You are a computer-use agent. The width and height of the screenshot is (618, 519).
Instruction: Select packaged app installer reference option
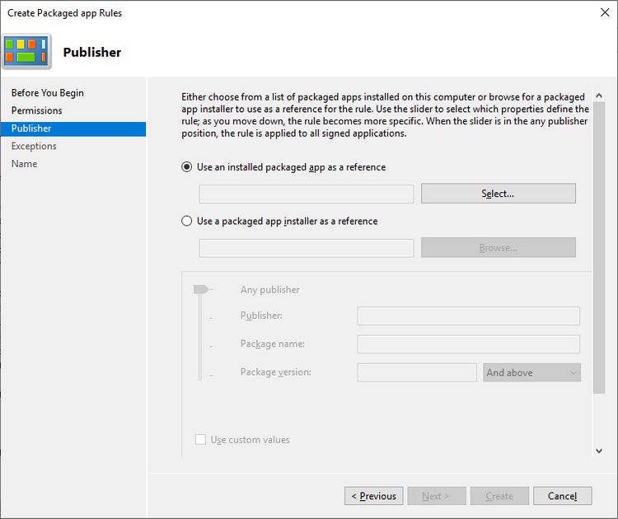point(187,221)
